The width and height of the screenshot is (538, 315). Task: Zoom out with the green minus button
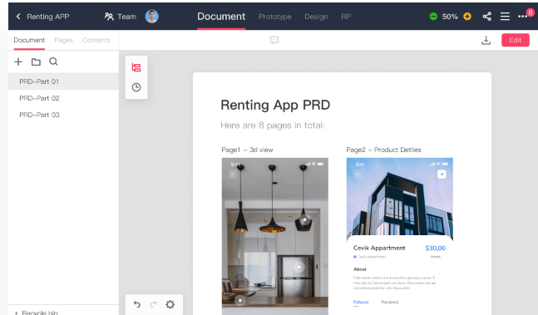pos(433,16)
